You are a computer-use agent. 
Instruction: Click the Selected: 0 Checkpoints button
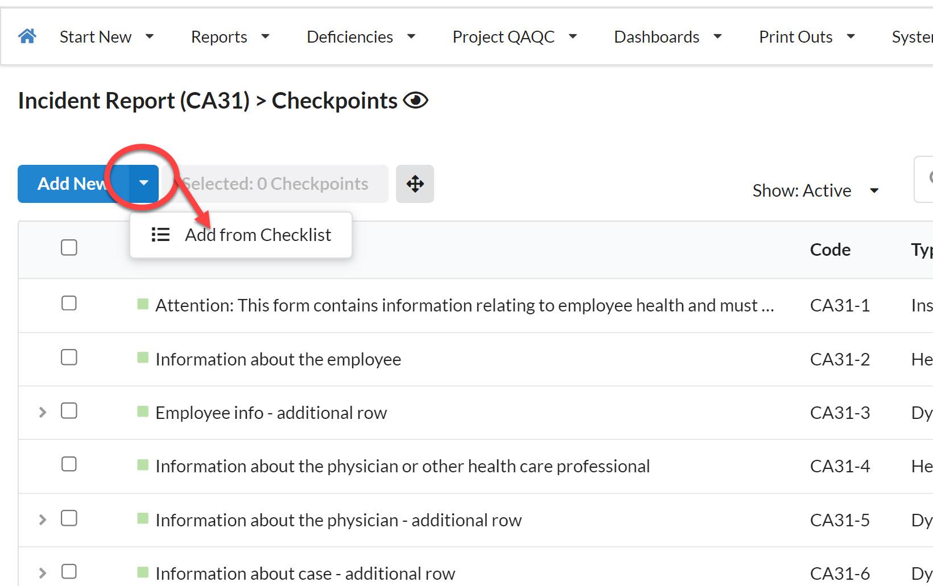pos(275,184)
